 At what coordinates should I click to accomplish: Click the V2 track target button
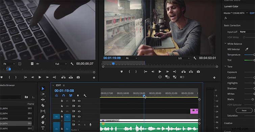tap(67, 116)
